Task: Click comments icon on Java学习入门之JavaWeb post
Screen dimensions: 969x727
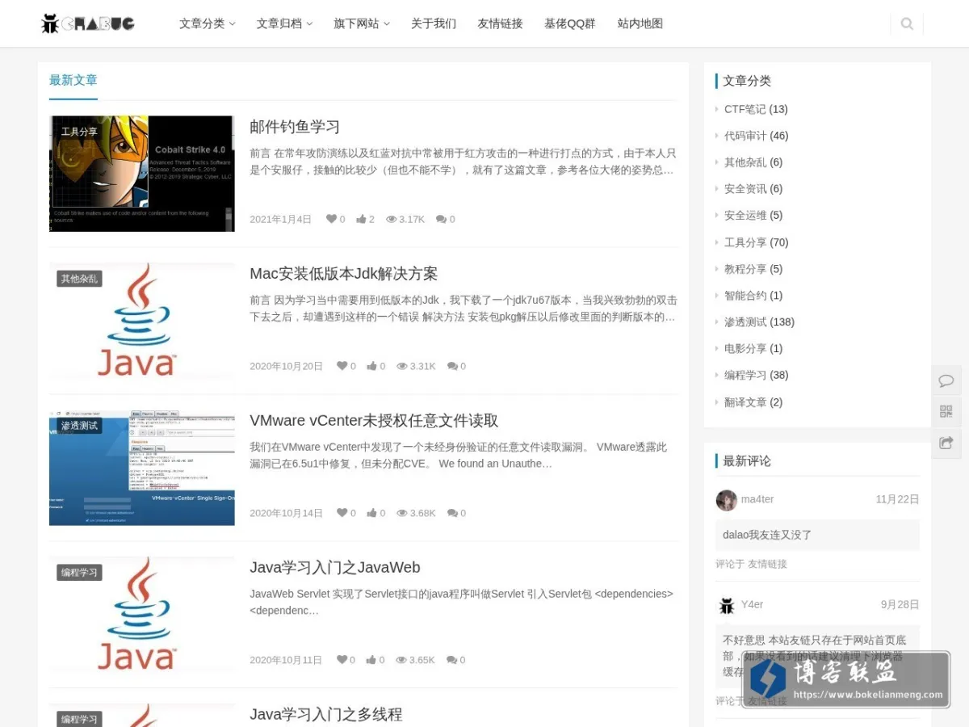Action: tap(451, 660)
